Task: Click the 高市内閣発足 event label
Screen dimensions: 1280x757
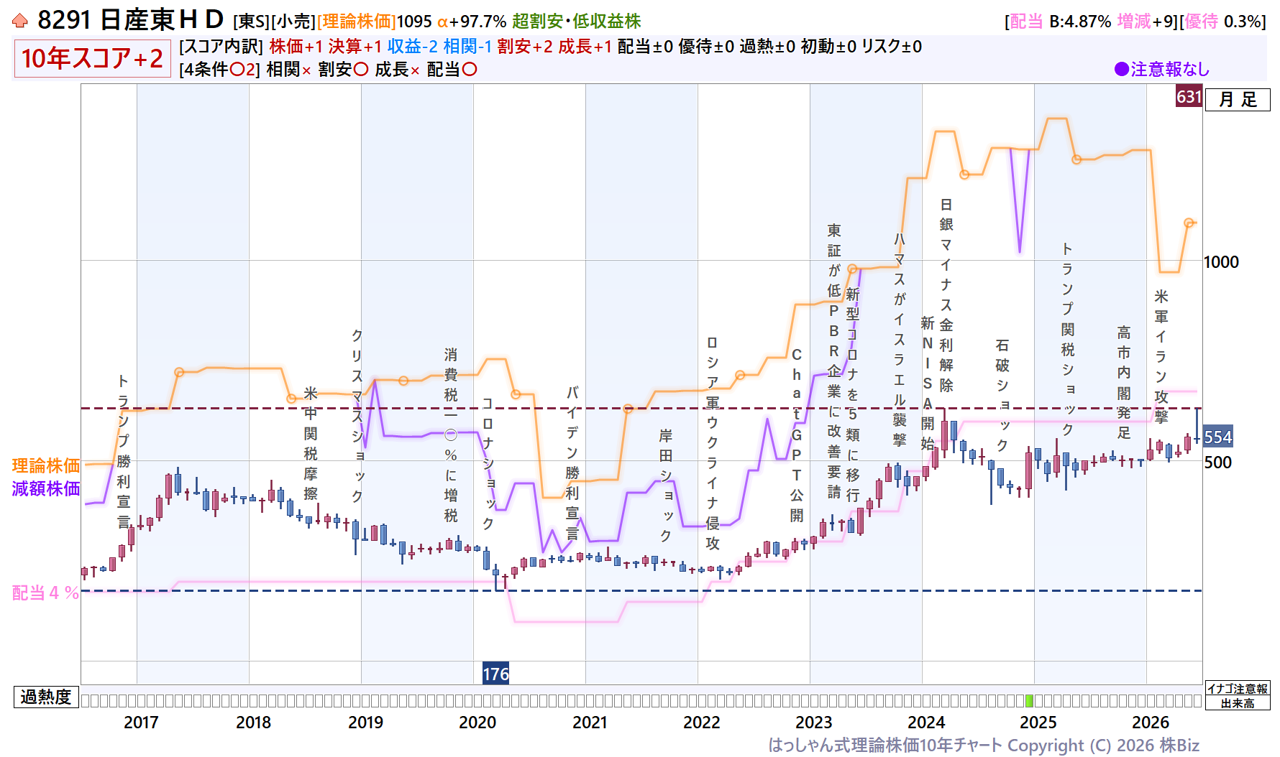Action: click(x=1124, y=383)
